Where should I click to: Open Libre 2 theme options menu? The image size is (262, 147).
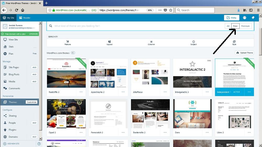point(249,132)
